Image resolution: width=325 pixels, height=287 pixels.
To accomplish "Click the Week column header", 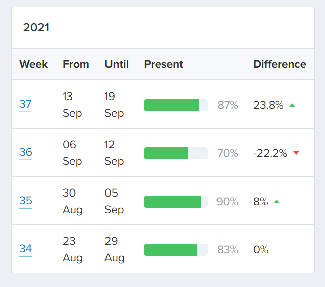I will click(33, 64).
